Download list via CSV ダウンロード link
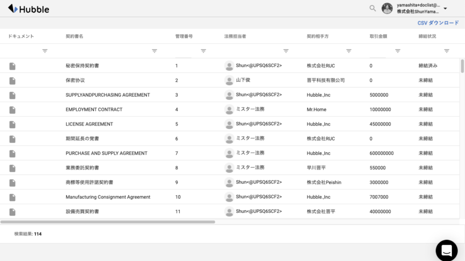The image size is (465, 261). (x=438, y=23)
